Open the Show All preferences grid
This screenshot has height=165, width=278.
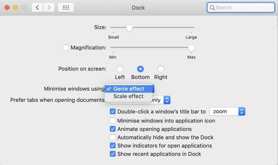66,8
